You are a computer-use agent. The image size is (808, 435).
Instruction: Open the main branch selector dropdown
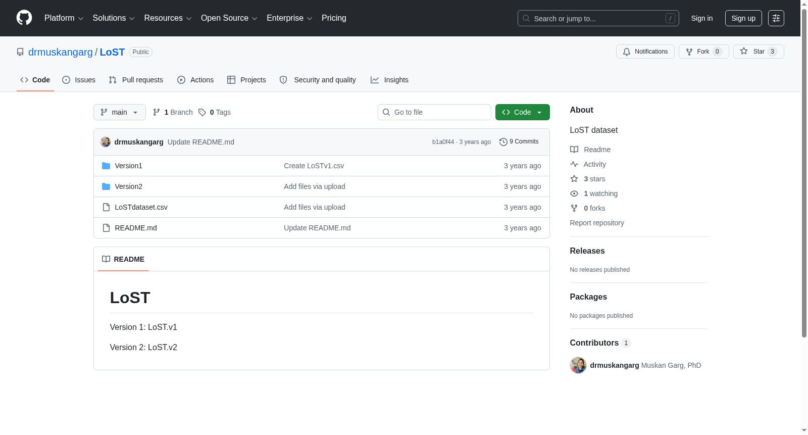coord(120,112)
